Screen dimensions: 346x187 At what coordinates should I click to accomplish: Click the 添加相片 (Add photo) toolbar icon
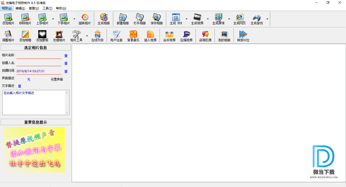point(8,19)
